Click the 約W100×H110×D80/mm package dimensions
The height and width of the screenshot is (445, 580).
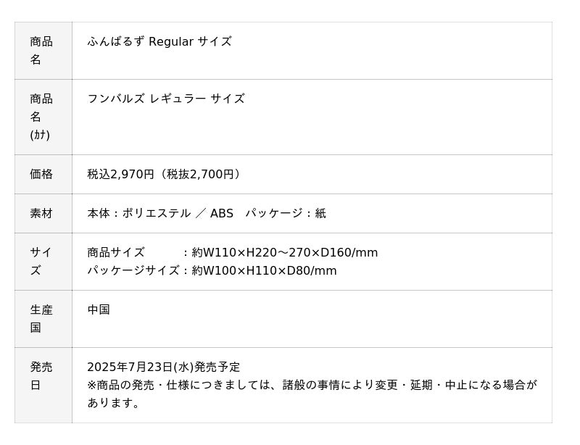click(x=265, y=271)
